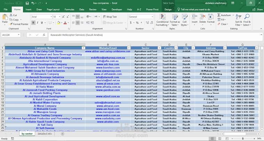Image resolution: width=264 pixels, height=141 pixels.
Task: Open Sort & Filter options
Action: pos(239,20)
